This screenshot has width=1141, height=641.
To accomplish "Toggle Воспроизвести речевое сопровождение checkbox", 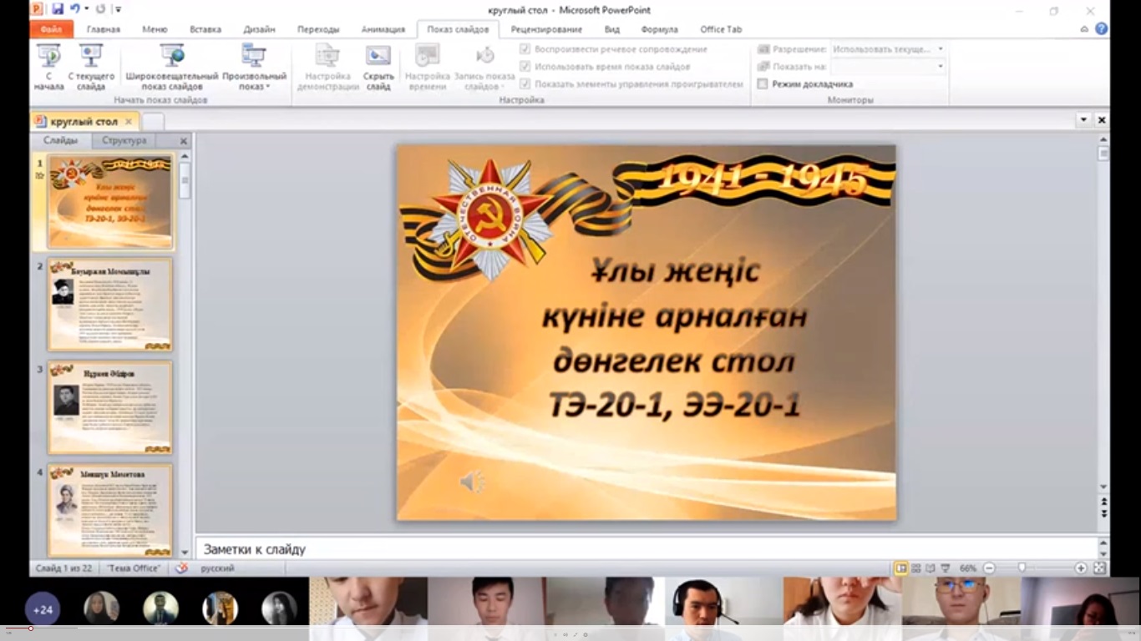I will [x=525, y=49].
